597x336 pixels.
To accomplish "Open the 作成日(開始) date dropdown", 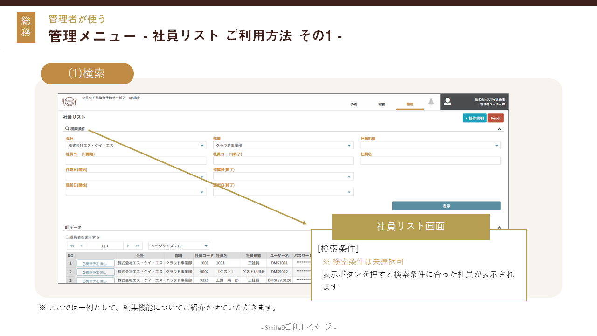I will tap(136, 176).
